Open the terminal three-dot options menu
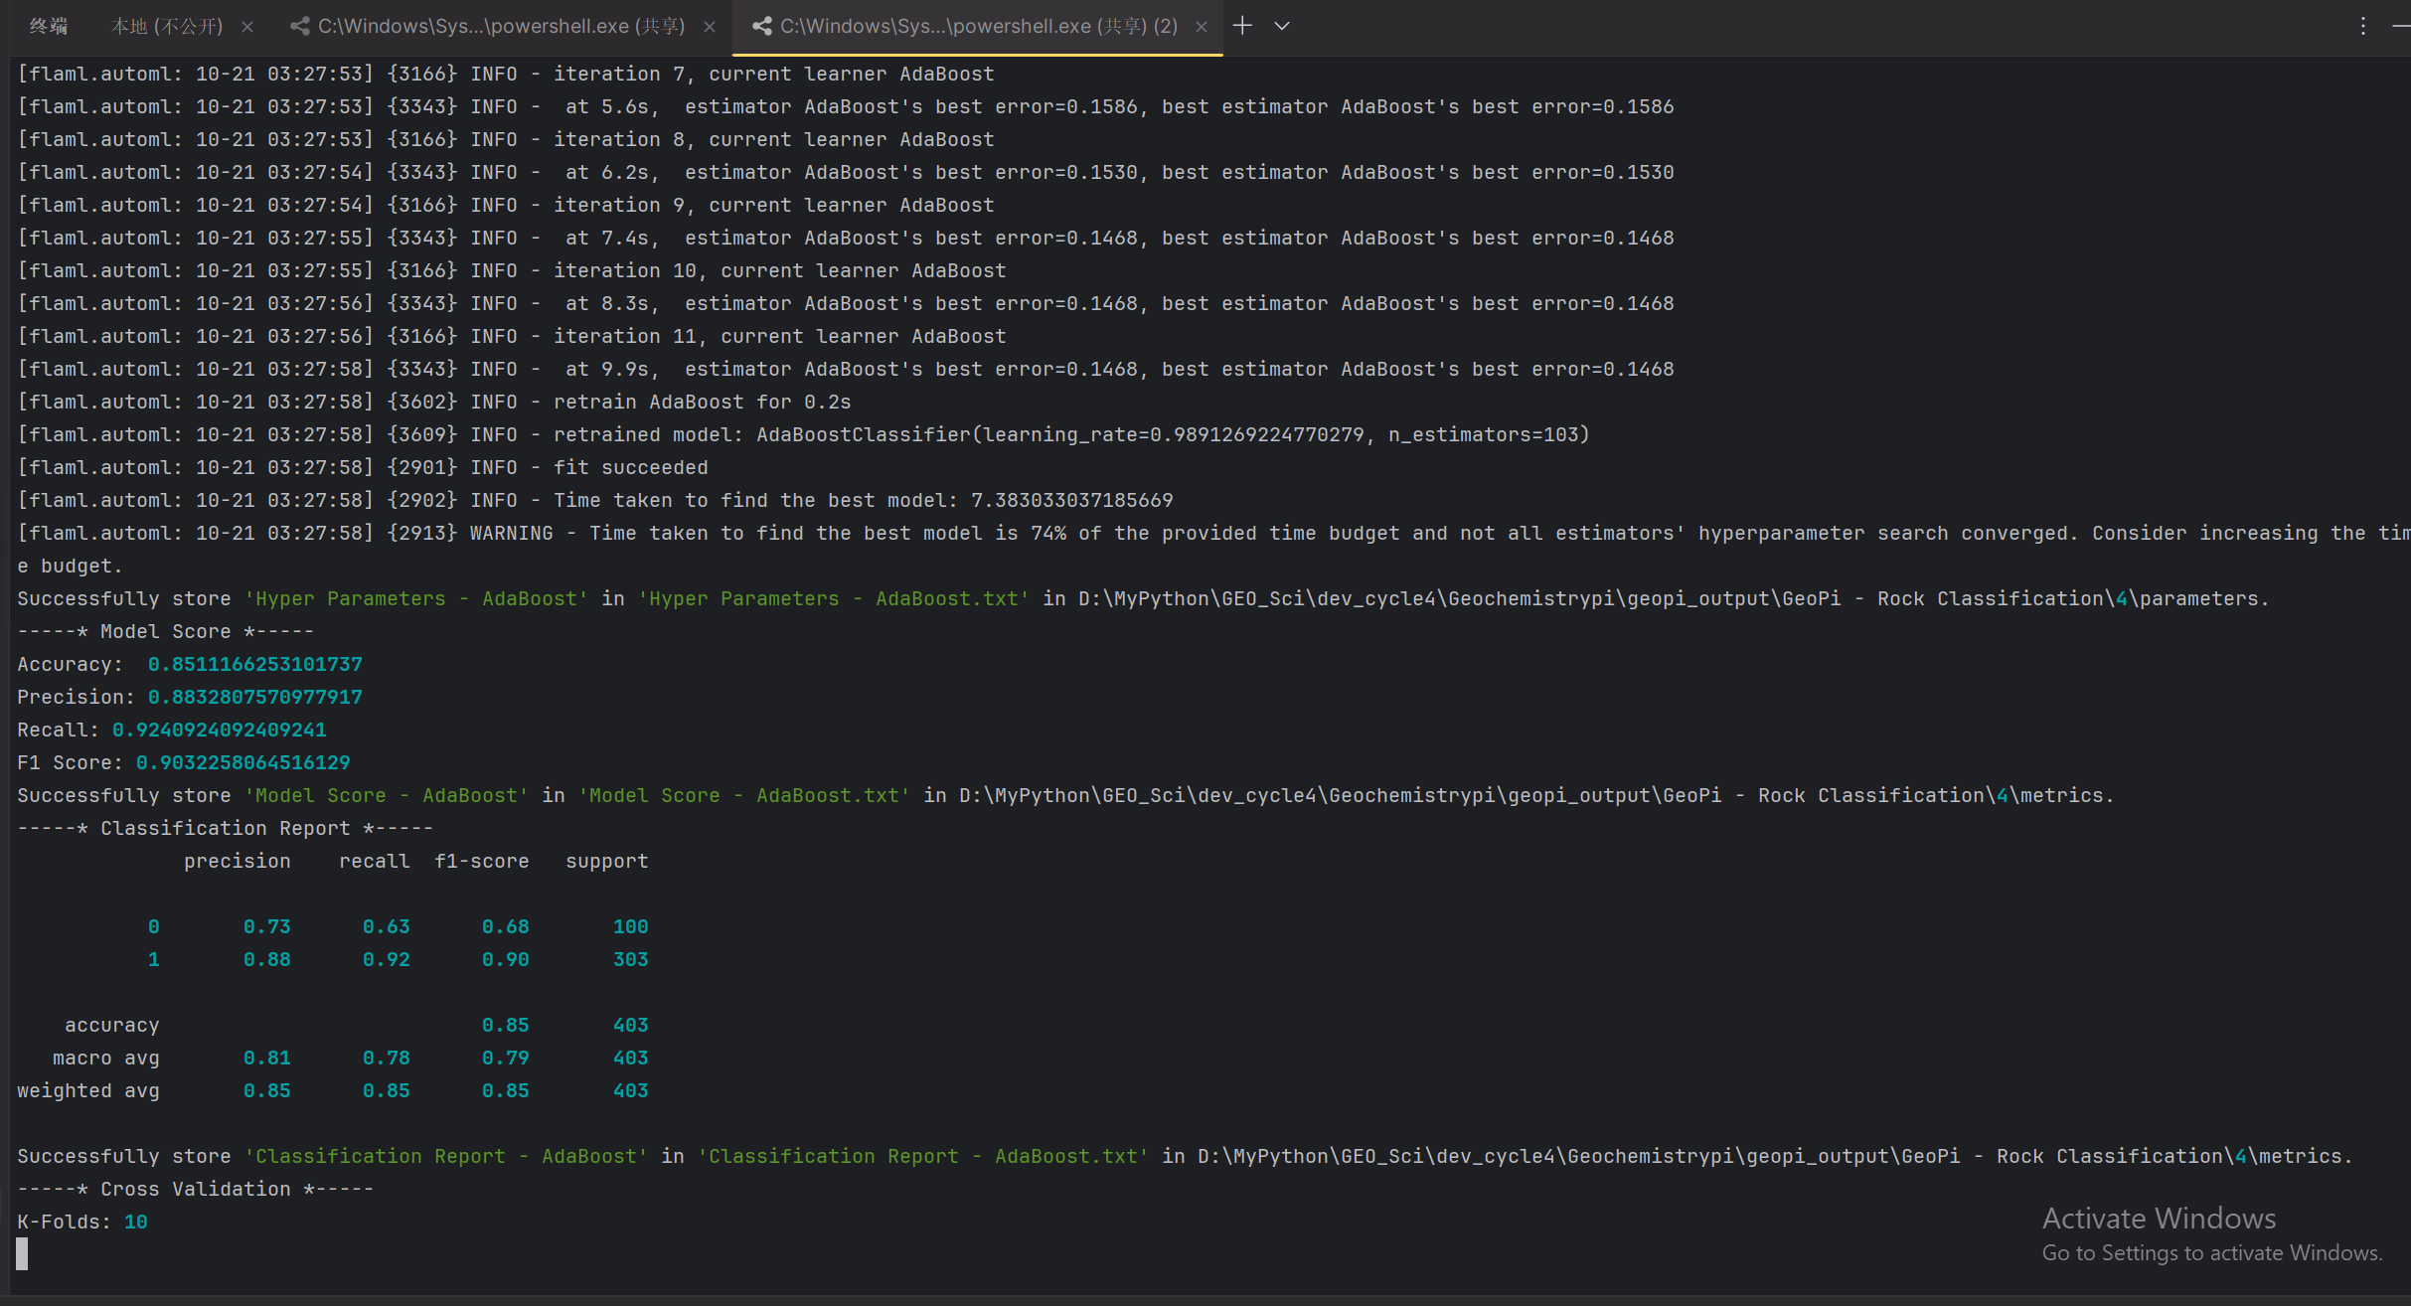Screen dimensions: 2411x1306 pyautogui.click(x=2363, y=26)
